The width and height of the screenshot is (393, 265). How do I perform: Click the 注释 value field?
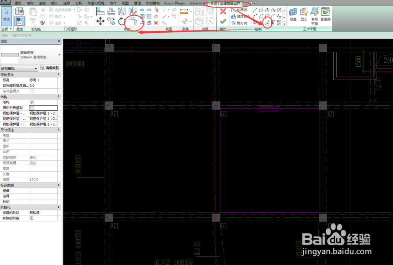43,196
